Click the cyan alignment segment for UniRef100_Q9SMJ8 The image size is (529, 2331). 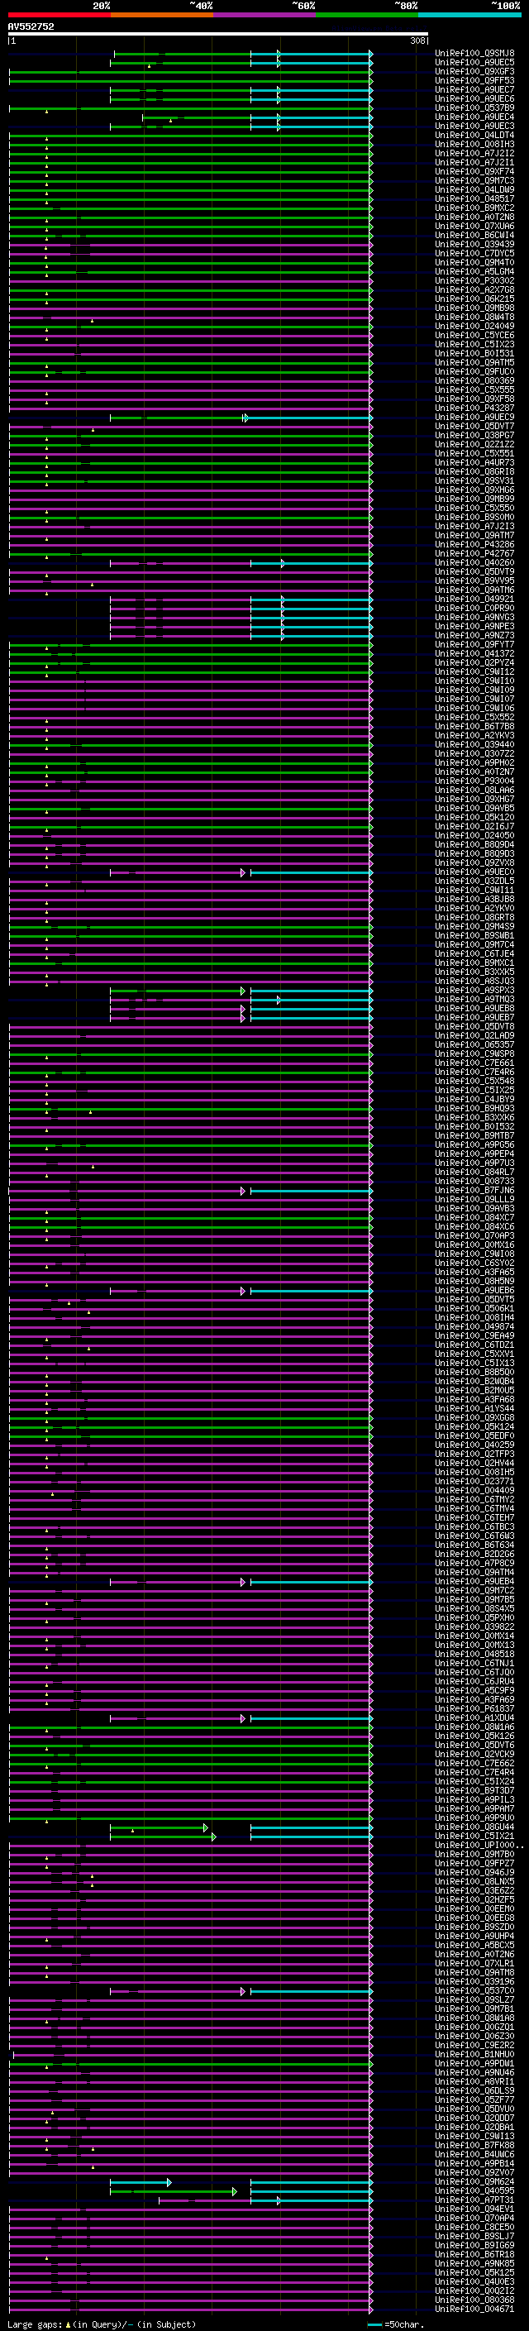(x=311, y=54)
